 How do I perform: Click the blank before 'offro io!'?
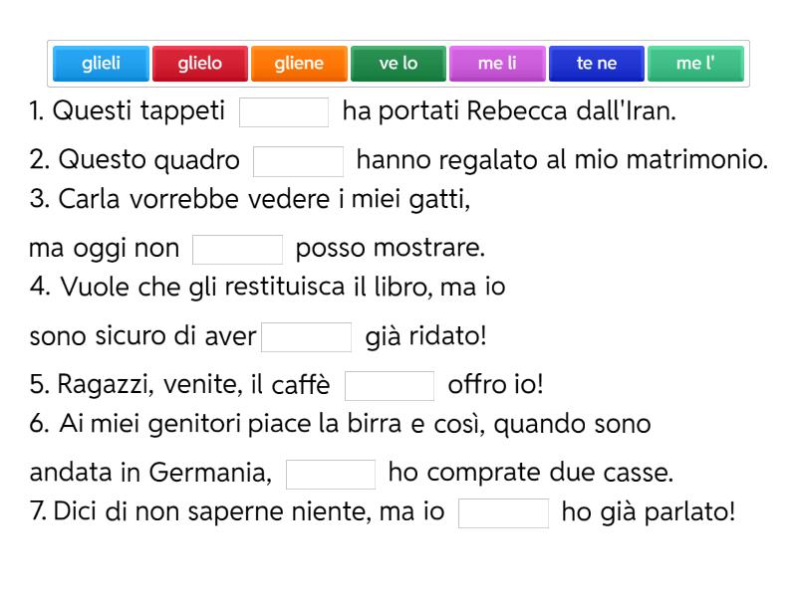coord(389,386)
